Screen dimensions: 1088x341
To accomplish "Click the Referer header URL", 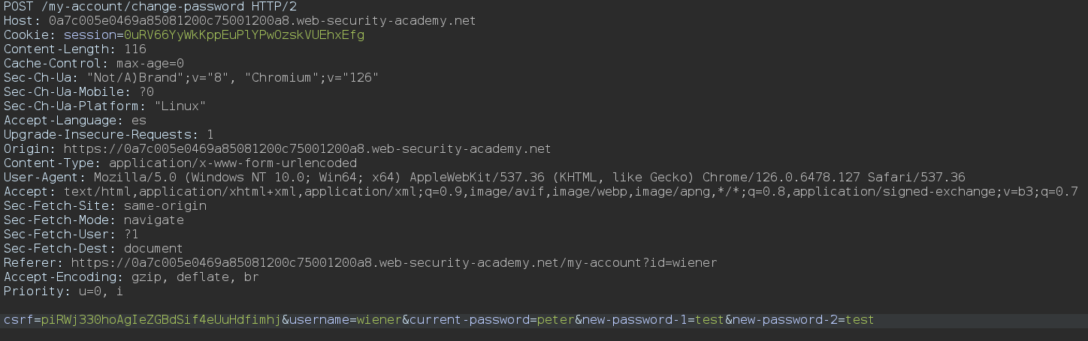I will [394, 263].
